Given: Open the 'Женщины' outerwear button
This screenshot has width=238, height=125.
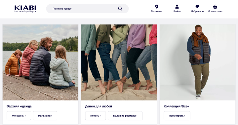Looking at the screenshot, I should [x=19, y=116].
